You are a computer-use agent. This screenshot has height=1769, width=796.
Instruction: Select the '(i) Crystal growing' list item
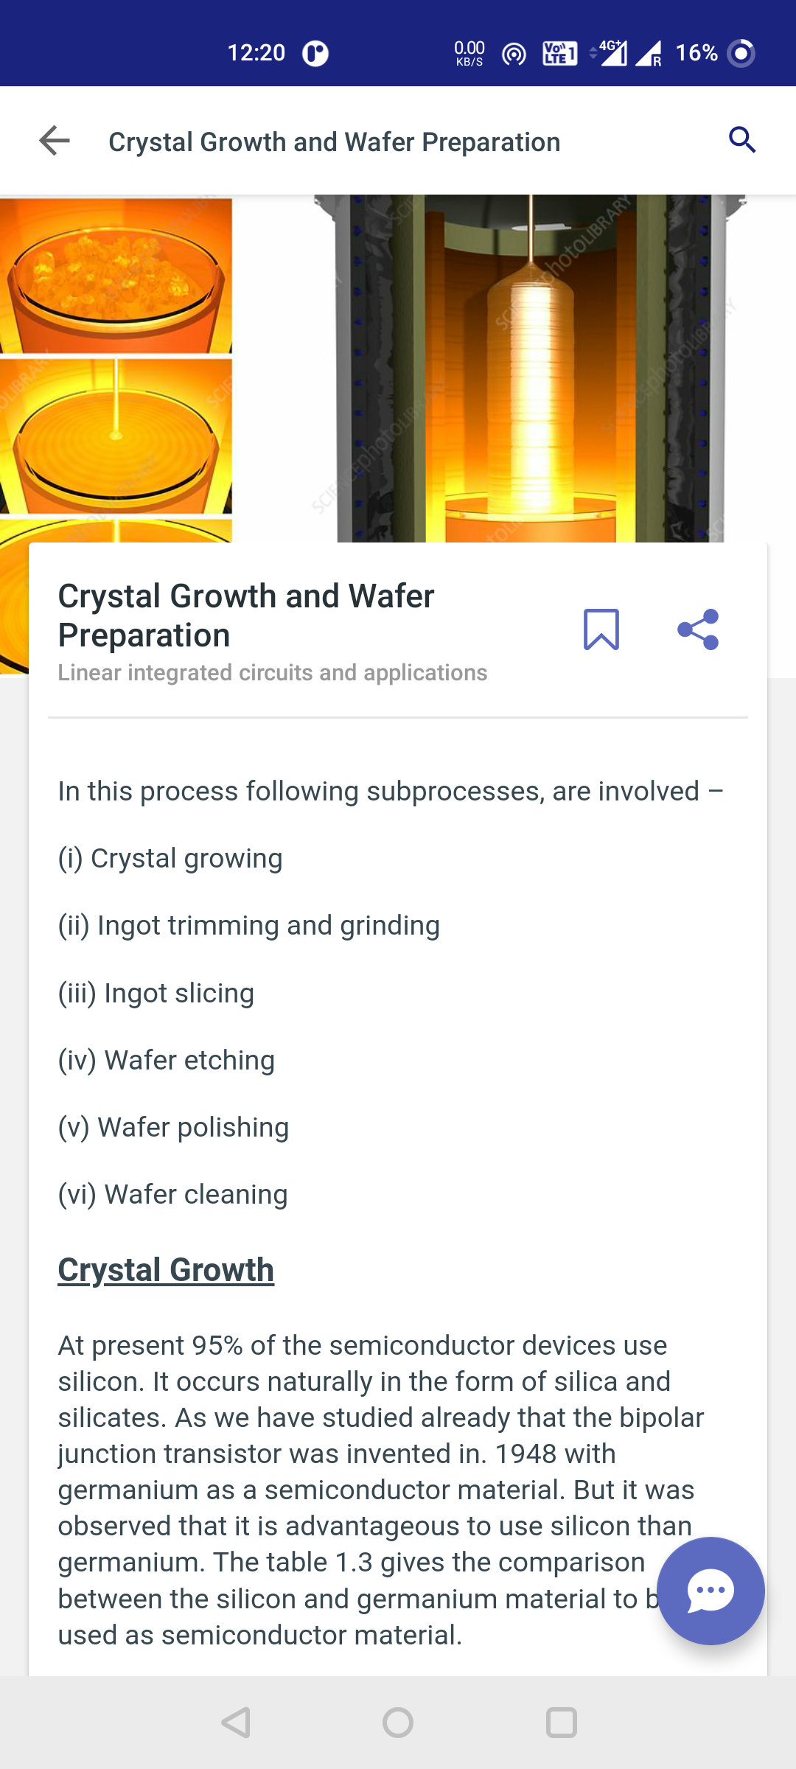[170, 859]
